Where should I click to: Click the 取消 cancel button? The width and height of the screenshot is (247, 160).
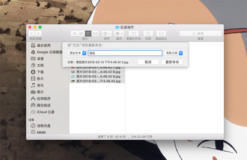pyautogui.click(x=148, y=62)
